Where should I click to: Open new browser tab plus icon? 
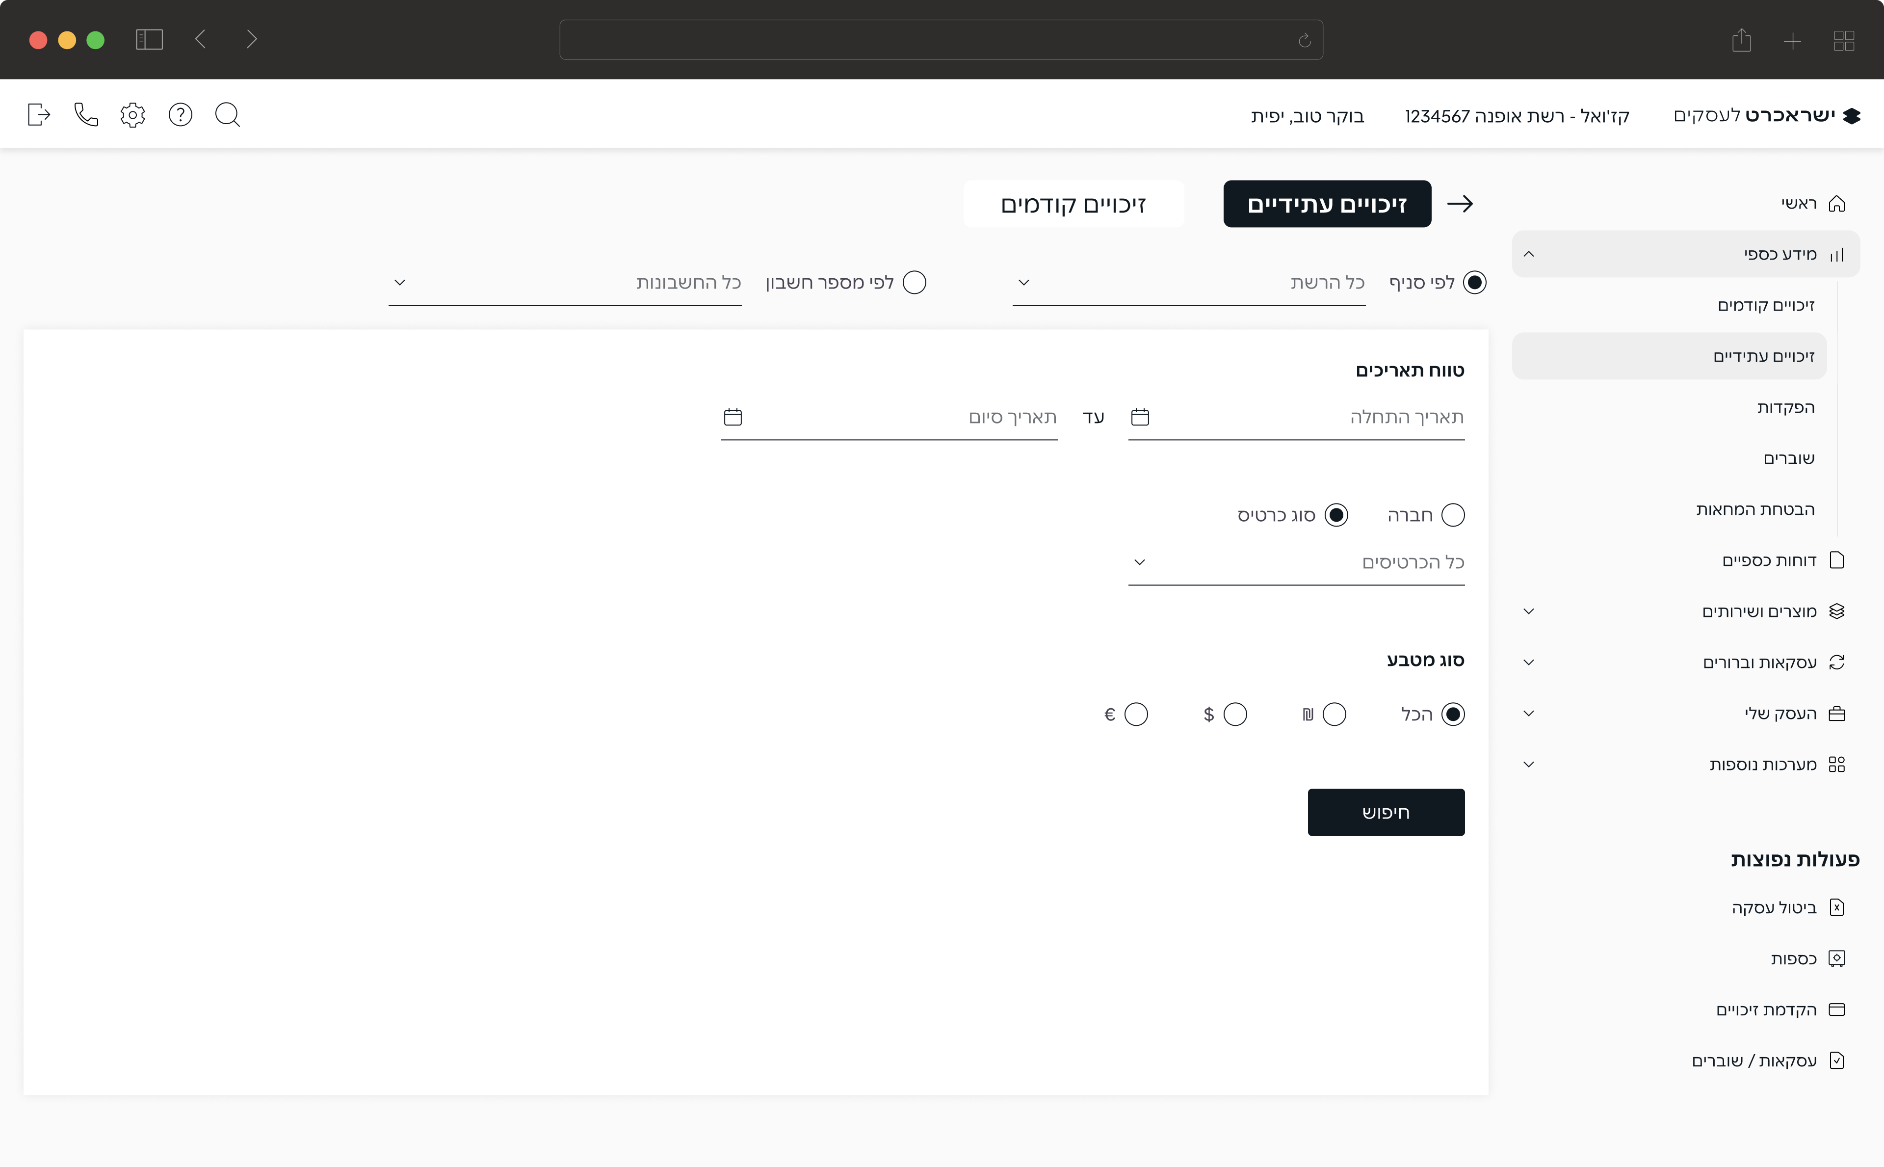(x=1793, y=41)
